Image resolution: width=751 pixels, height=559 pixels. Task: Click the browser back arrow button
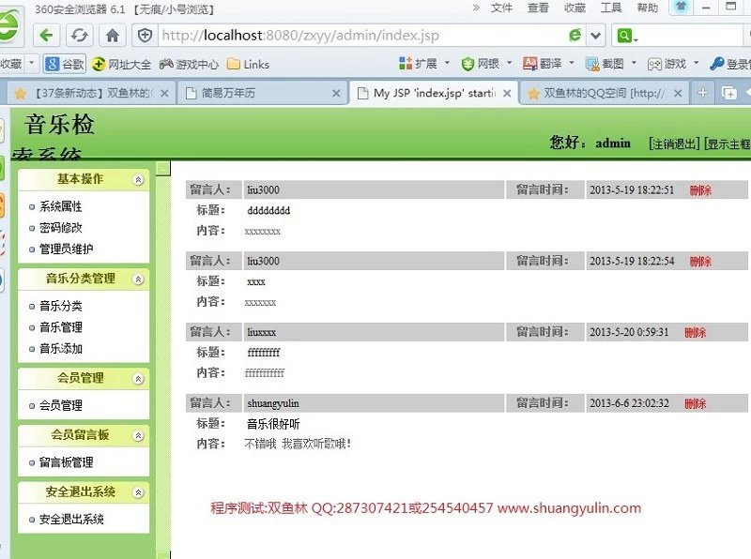(x=47, y=36)
